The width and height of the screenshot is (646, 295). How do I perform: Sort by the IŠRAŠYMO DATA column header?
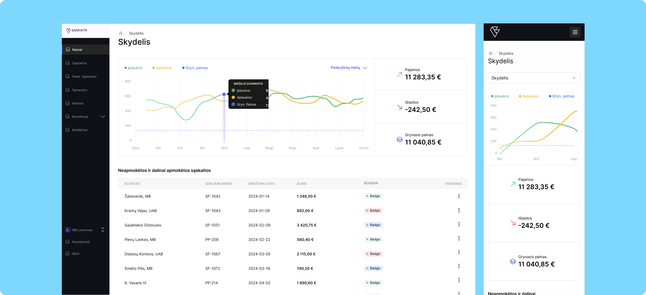(x=261, y=184)
